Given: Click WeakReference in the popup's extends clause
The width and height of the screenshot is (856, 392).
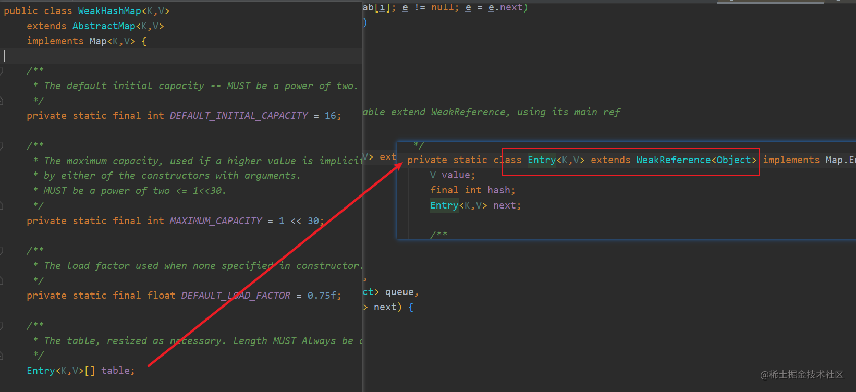Looking at the screenshot, I should pyautogui.click(x=674, y=160).
